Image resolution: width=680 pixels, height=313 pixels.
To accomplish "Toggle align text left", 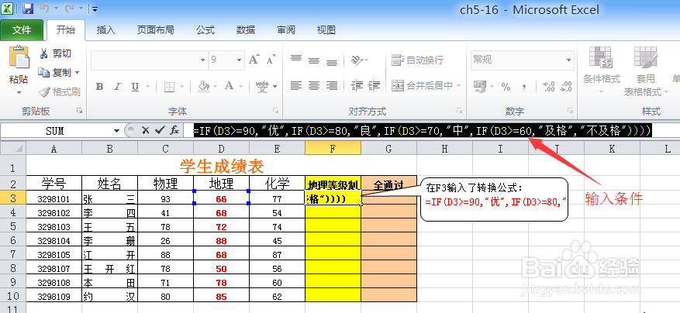I will 296,86.
